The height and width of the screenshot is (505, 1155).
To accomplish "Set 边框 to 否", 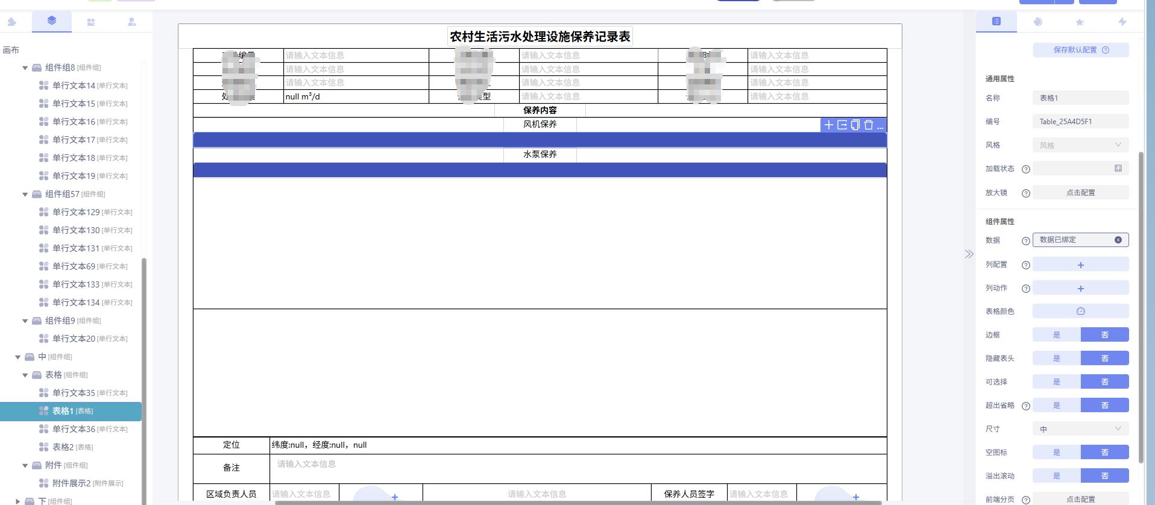I will pyautogui.click(x=1105, y=334).
